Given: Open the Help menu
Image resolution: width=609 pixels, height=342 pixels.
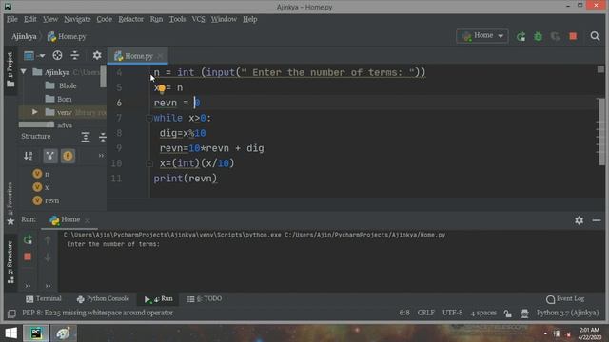Looking at the screenshot, I should (x=249, y=19).
